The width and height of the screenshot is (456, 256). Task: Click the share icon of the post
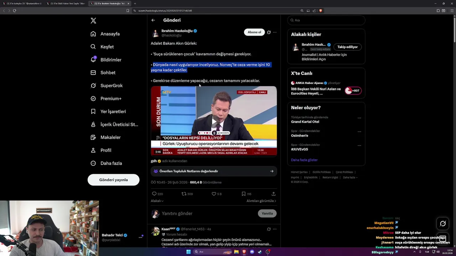pos(274,194)
